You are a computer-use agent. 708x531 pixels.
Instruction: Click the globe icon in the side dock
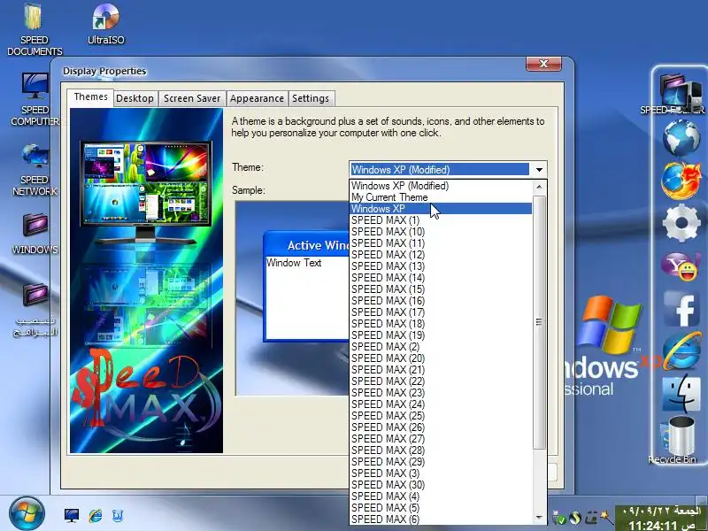click(x=681, y=138)
